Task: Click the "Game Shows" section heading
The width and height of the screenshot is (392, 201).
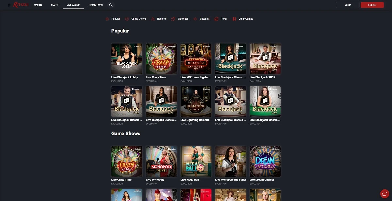Action: 126,134
